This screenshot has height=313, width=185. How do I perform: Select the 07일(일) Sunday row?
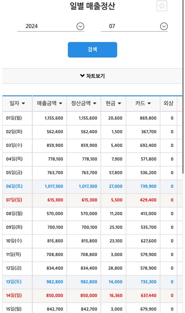coord(14,200)
